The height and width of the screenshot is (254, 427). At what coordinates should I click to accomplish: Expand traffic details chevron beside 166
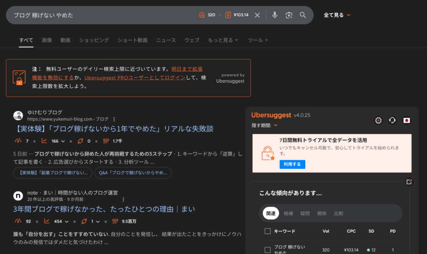pos(63,141)
